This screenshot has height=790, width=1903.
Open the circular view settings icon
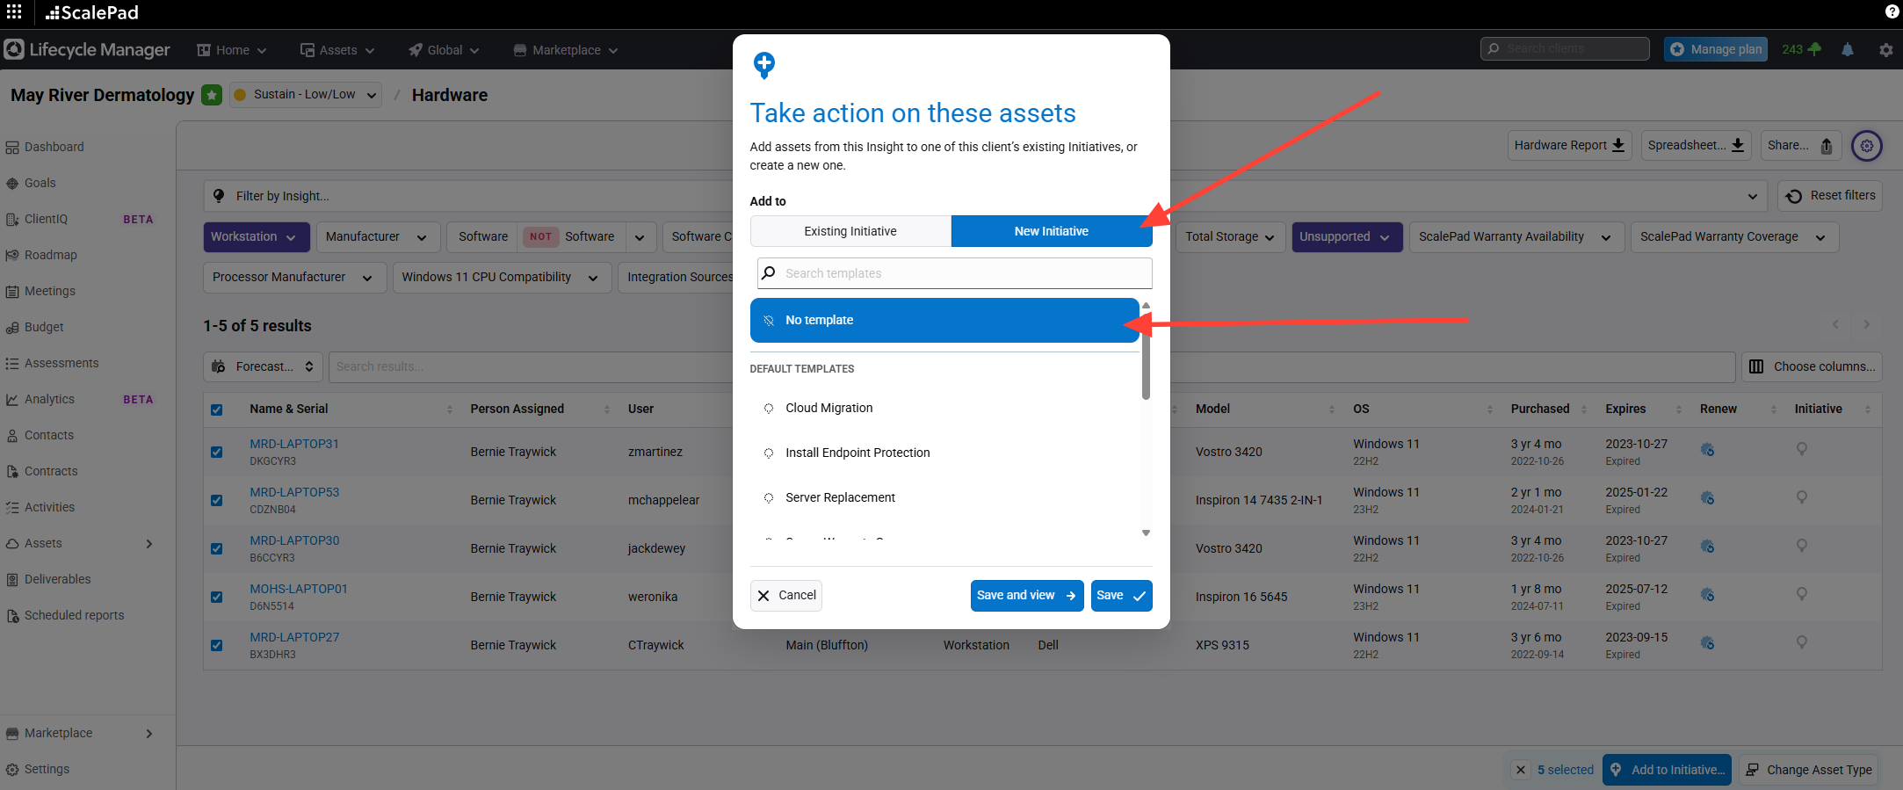tap(1866, 146)
